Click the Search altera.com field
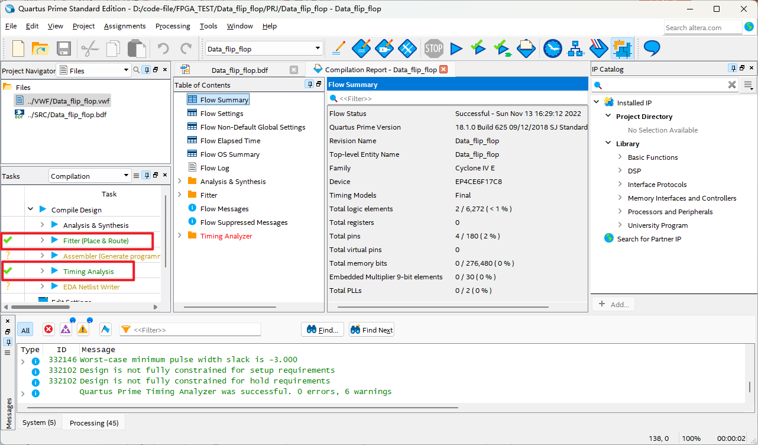This screenshot has height=445, width=758. tap(702, 27)
